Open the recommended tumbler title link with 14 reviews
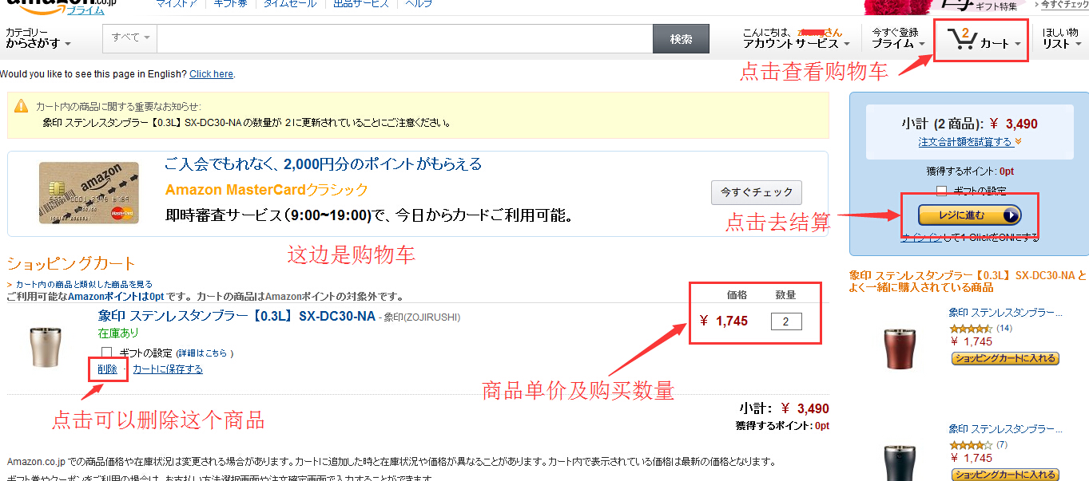The height and width of the screenshot is (481, 1089). coord(1005,313)
